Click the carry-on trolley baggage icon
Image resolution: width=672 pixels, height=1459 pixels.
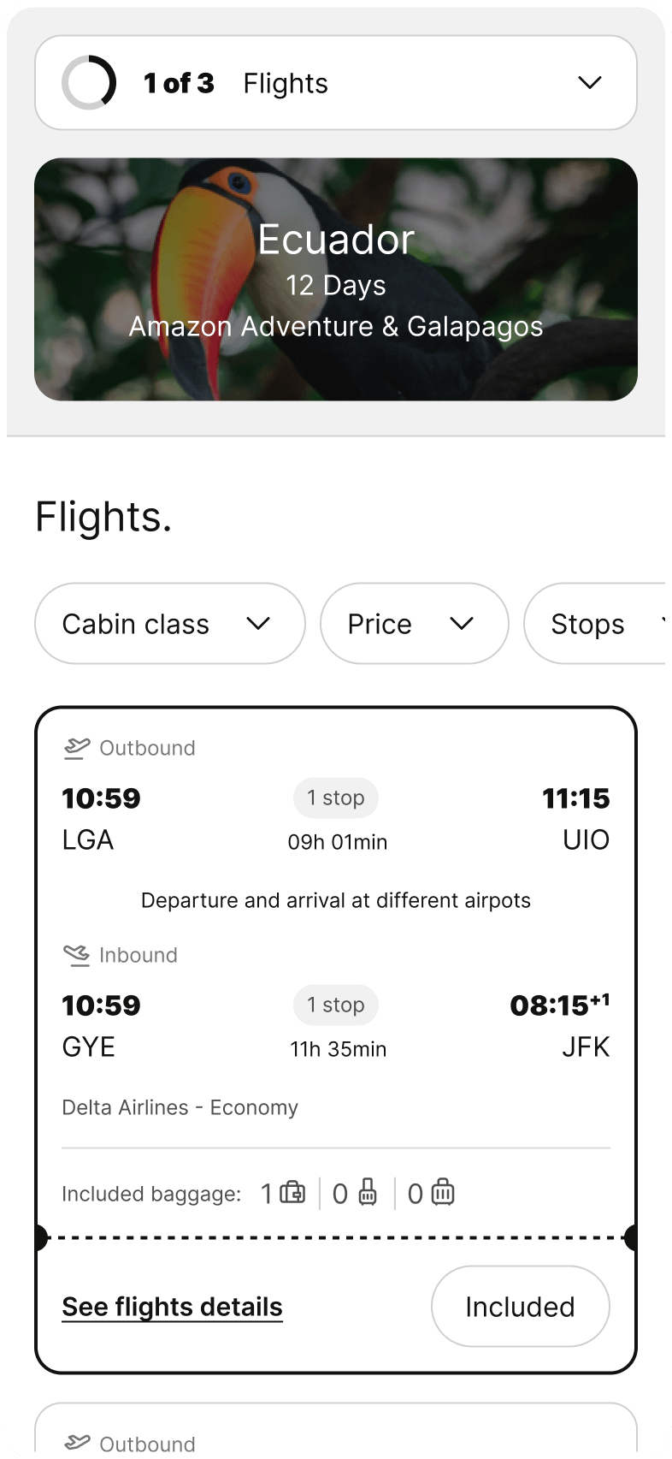pos(368,1192)
